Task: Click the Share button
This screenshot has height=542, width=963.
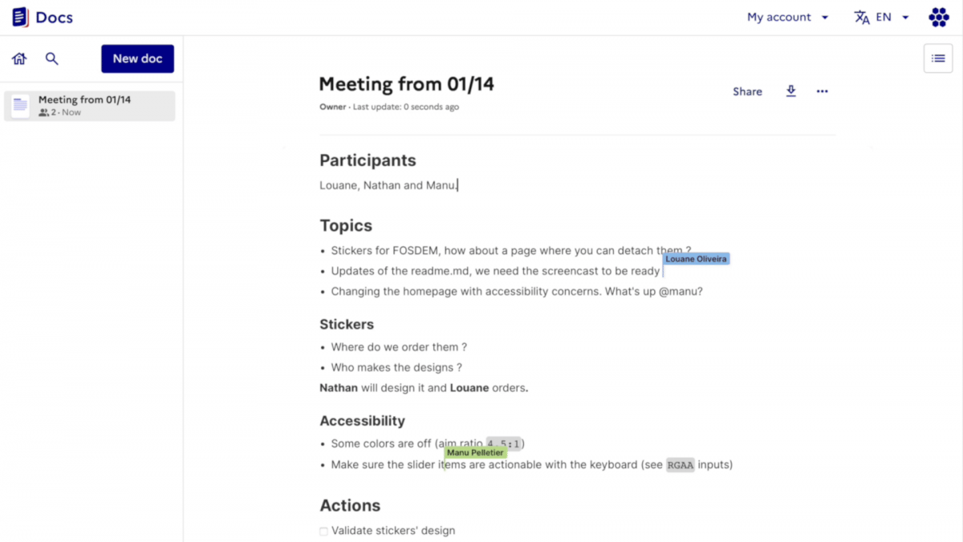Action: [747, 91]
